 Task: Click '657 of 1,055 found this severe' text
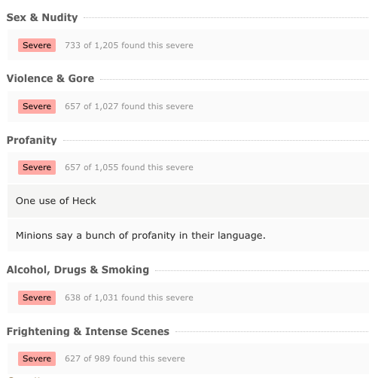click(x=129, y=167)
